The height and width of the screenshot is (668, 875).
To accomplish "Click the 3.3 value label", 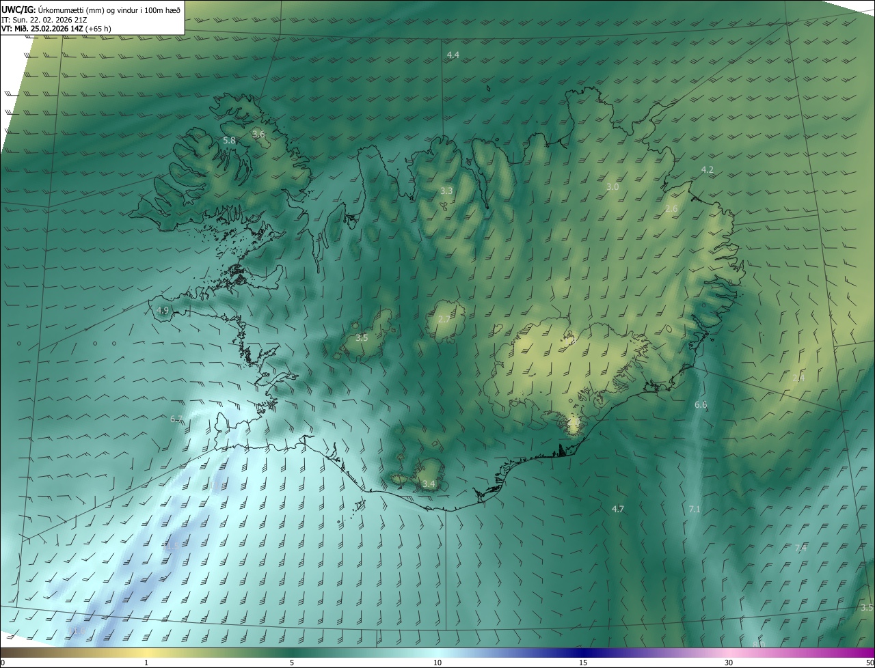I will click(x=446, y=191).
